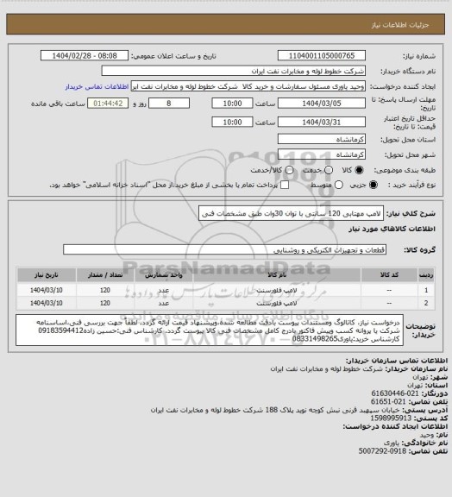Click the response deadline hour 10:00 field
452x497 pixels.
[x=232, y=104]
